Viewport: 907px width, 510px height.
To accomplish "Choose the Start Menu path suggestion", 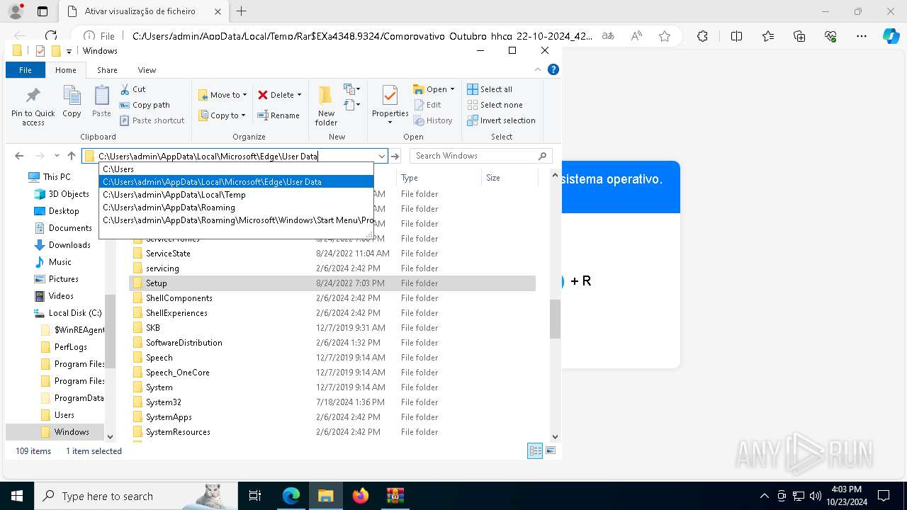I will (236, 220).
